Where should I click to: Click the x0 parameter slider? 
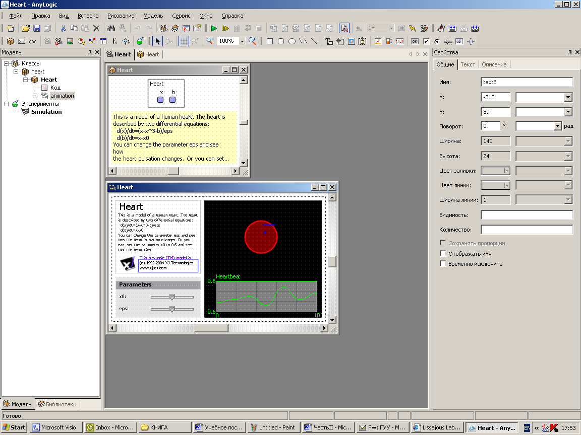172,297
